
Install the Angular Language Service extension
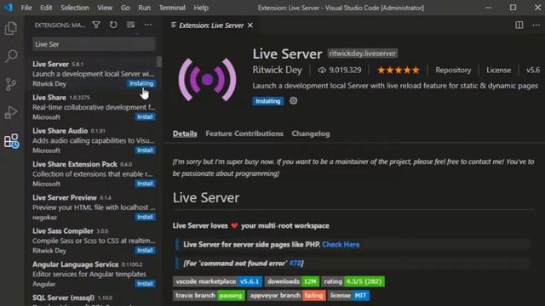145,284
